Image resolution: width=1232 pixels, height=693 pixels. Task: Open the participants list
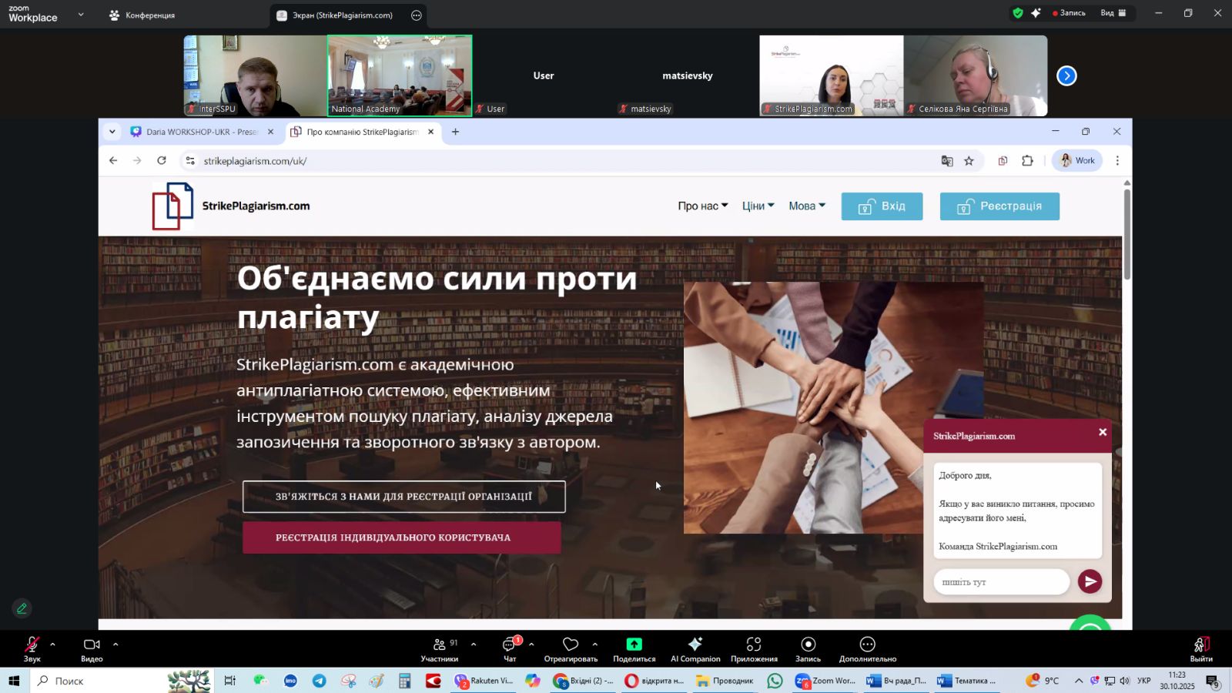coord(440,649)
